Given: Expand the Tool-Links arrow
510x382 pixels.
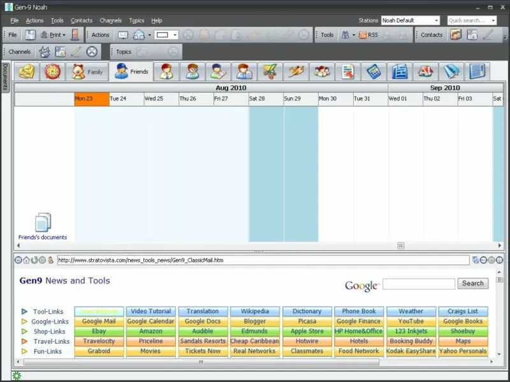Looking at the screenshot, I should [x=24, y=311].
